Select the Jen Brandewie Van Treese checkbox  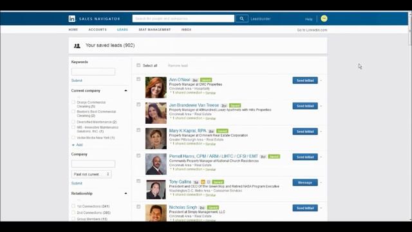(138, 104)
